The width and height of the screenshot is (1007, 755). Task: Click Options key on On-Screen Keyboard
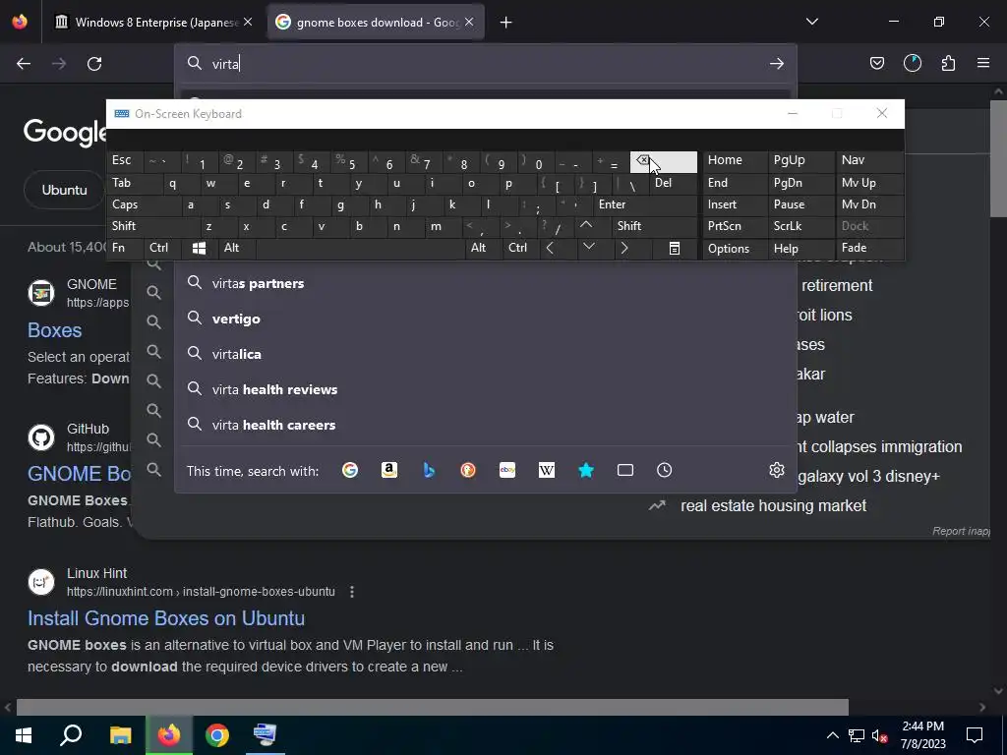click(x=736, y=249)
